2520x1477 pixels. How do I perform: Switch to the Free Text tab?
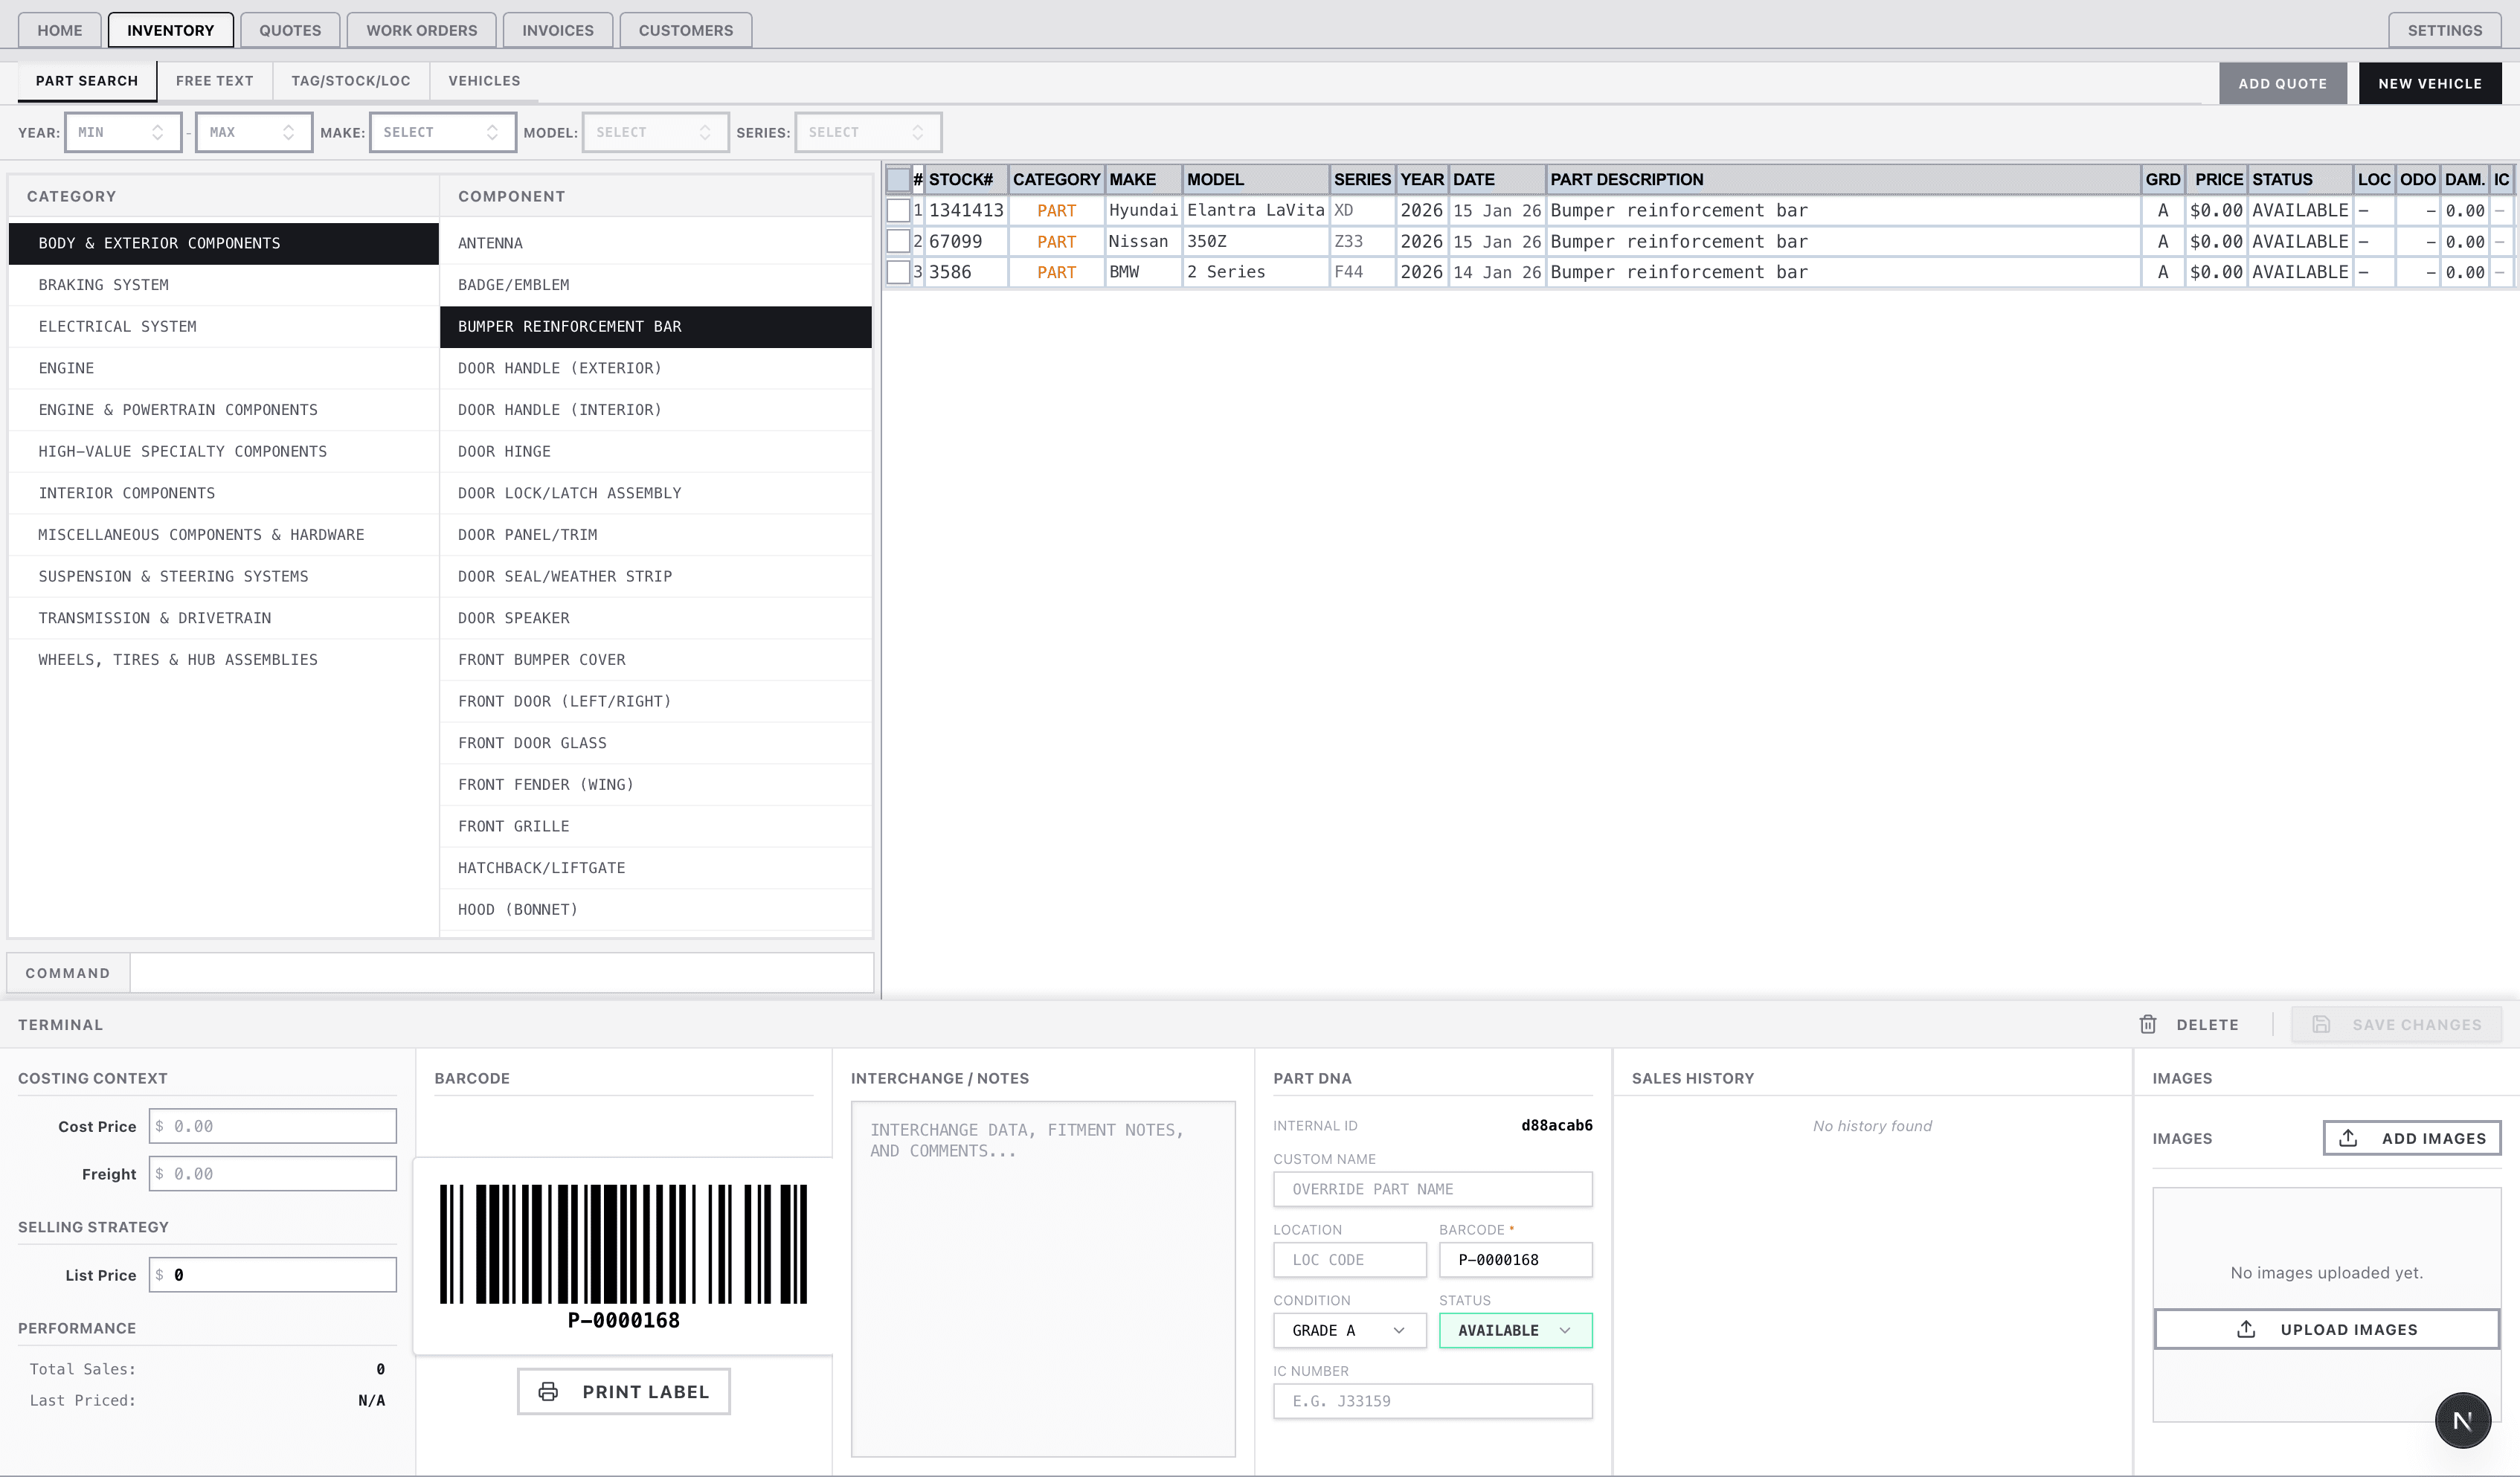click(214, 80)
